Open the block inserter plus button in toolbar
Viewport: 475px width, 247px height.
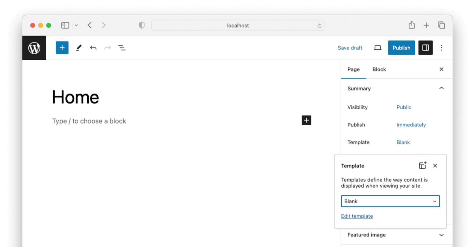62,48
